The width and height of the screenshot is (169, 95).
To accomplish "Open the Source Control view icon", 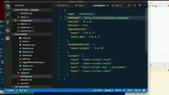I will coord(8,22).
